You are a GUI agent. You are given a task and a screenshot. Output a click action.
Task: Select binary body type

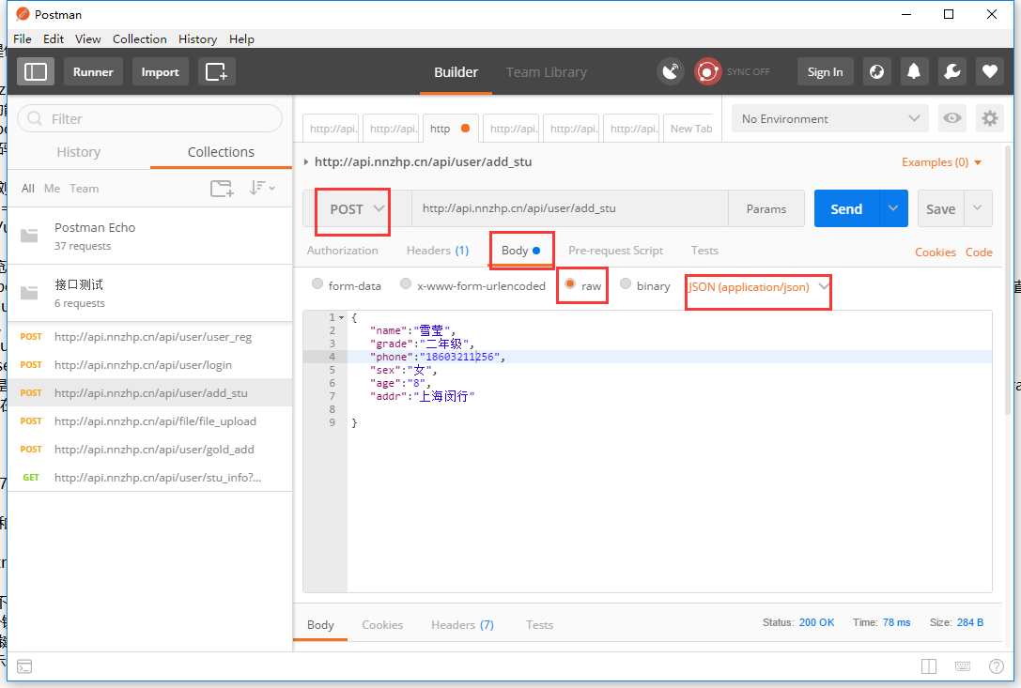pyautogui.click(x=626, y=283)
